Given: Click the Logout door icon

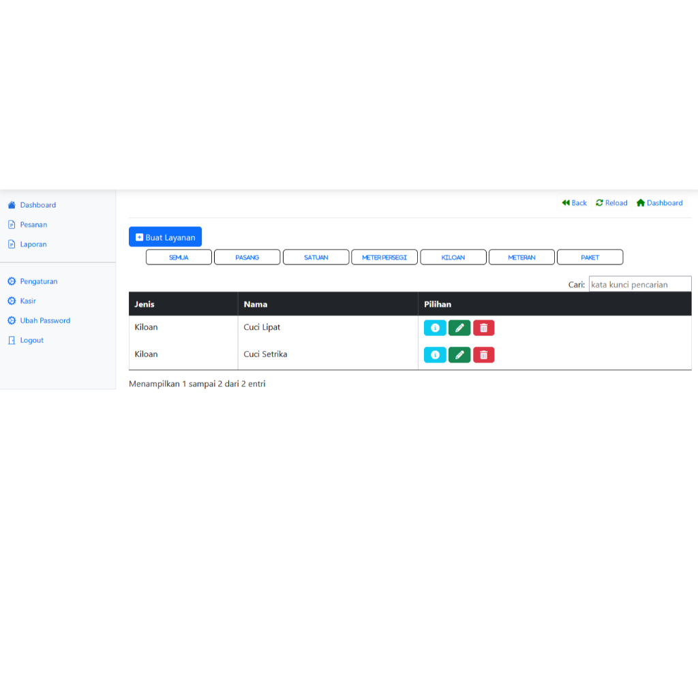Looking at the screenshot, I should pyautogui.click(x=12, y=340).
